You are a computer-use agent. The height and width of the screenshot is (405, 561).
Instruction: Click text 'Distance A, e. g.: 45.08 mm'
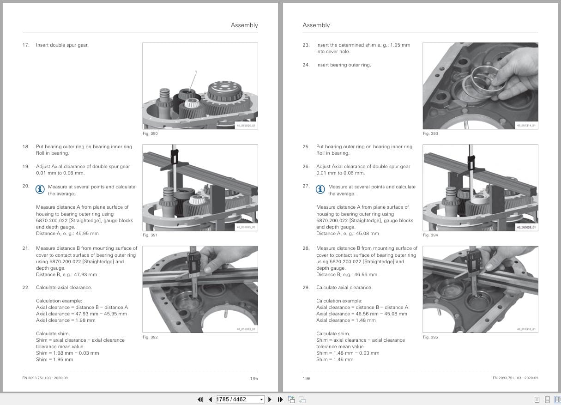point(348,233)
